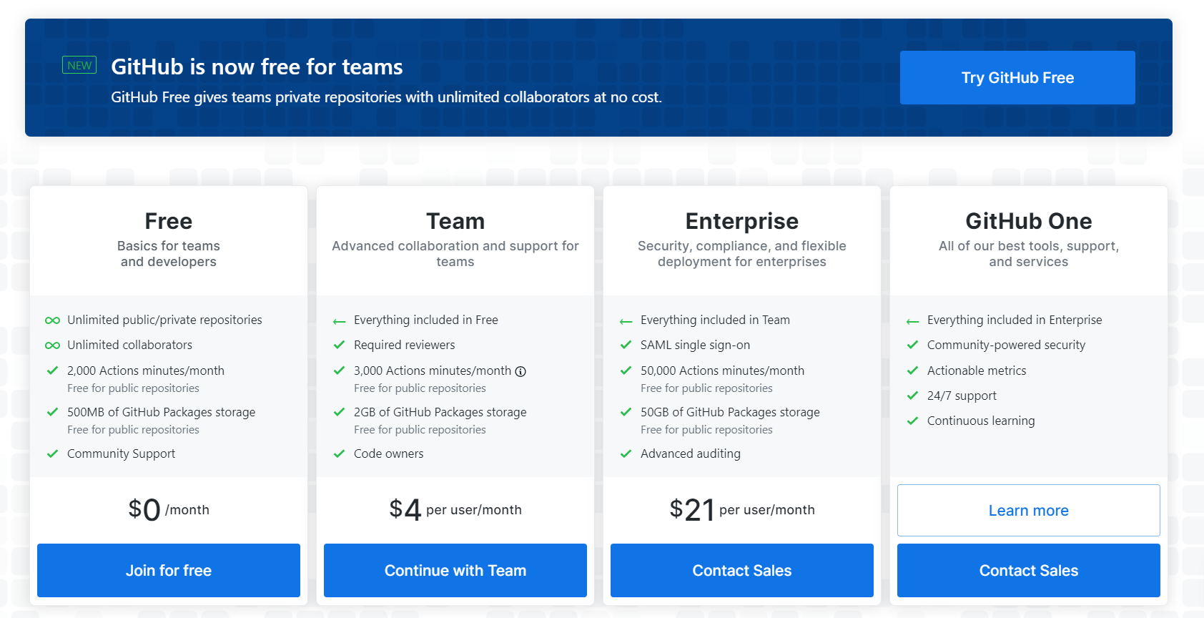Viewport: 1204px width, 618px height.
Task: Click 'Basics for teams and developers' subtitle
Action: (169, 254)
